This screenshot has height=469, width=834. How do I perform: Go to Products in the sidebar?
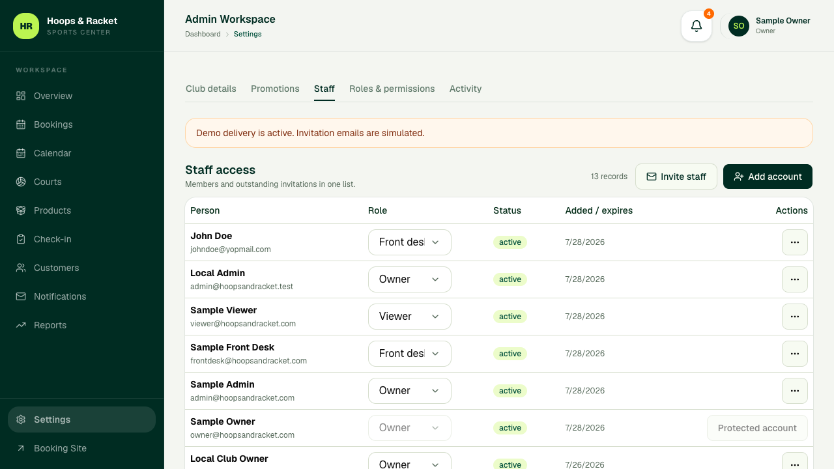click(x=81, y=210)
